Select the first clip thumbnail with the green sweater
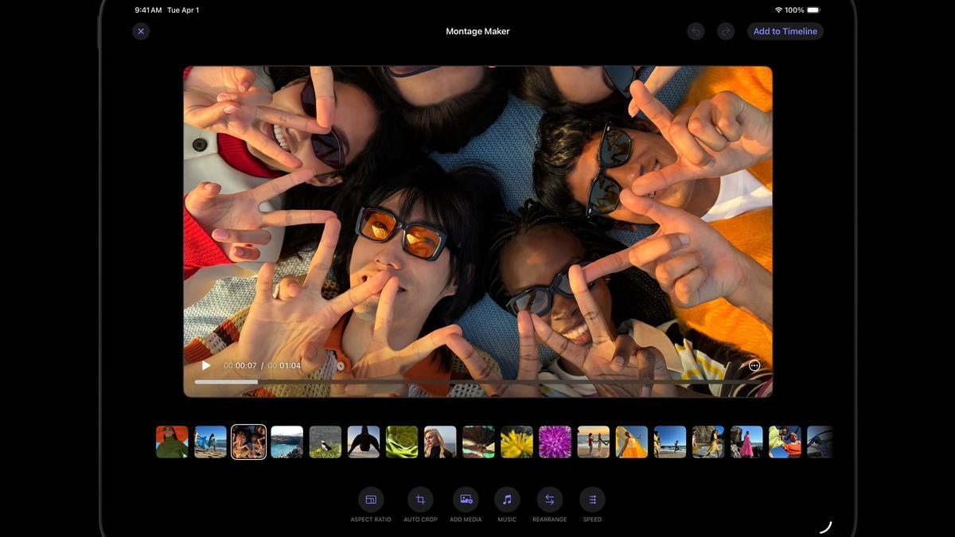The image size is (955, 537). pyautogui.click(x=172, y=442)
